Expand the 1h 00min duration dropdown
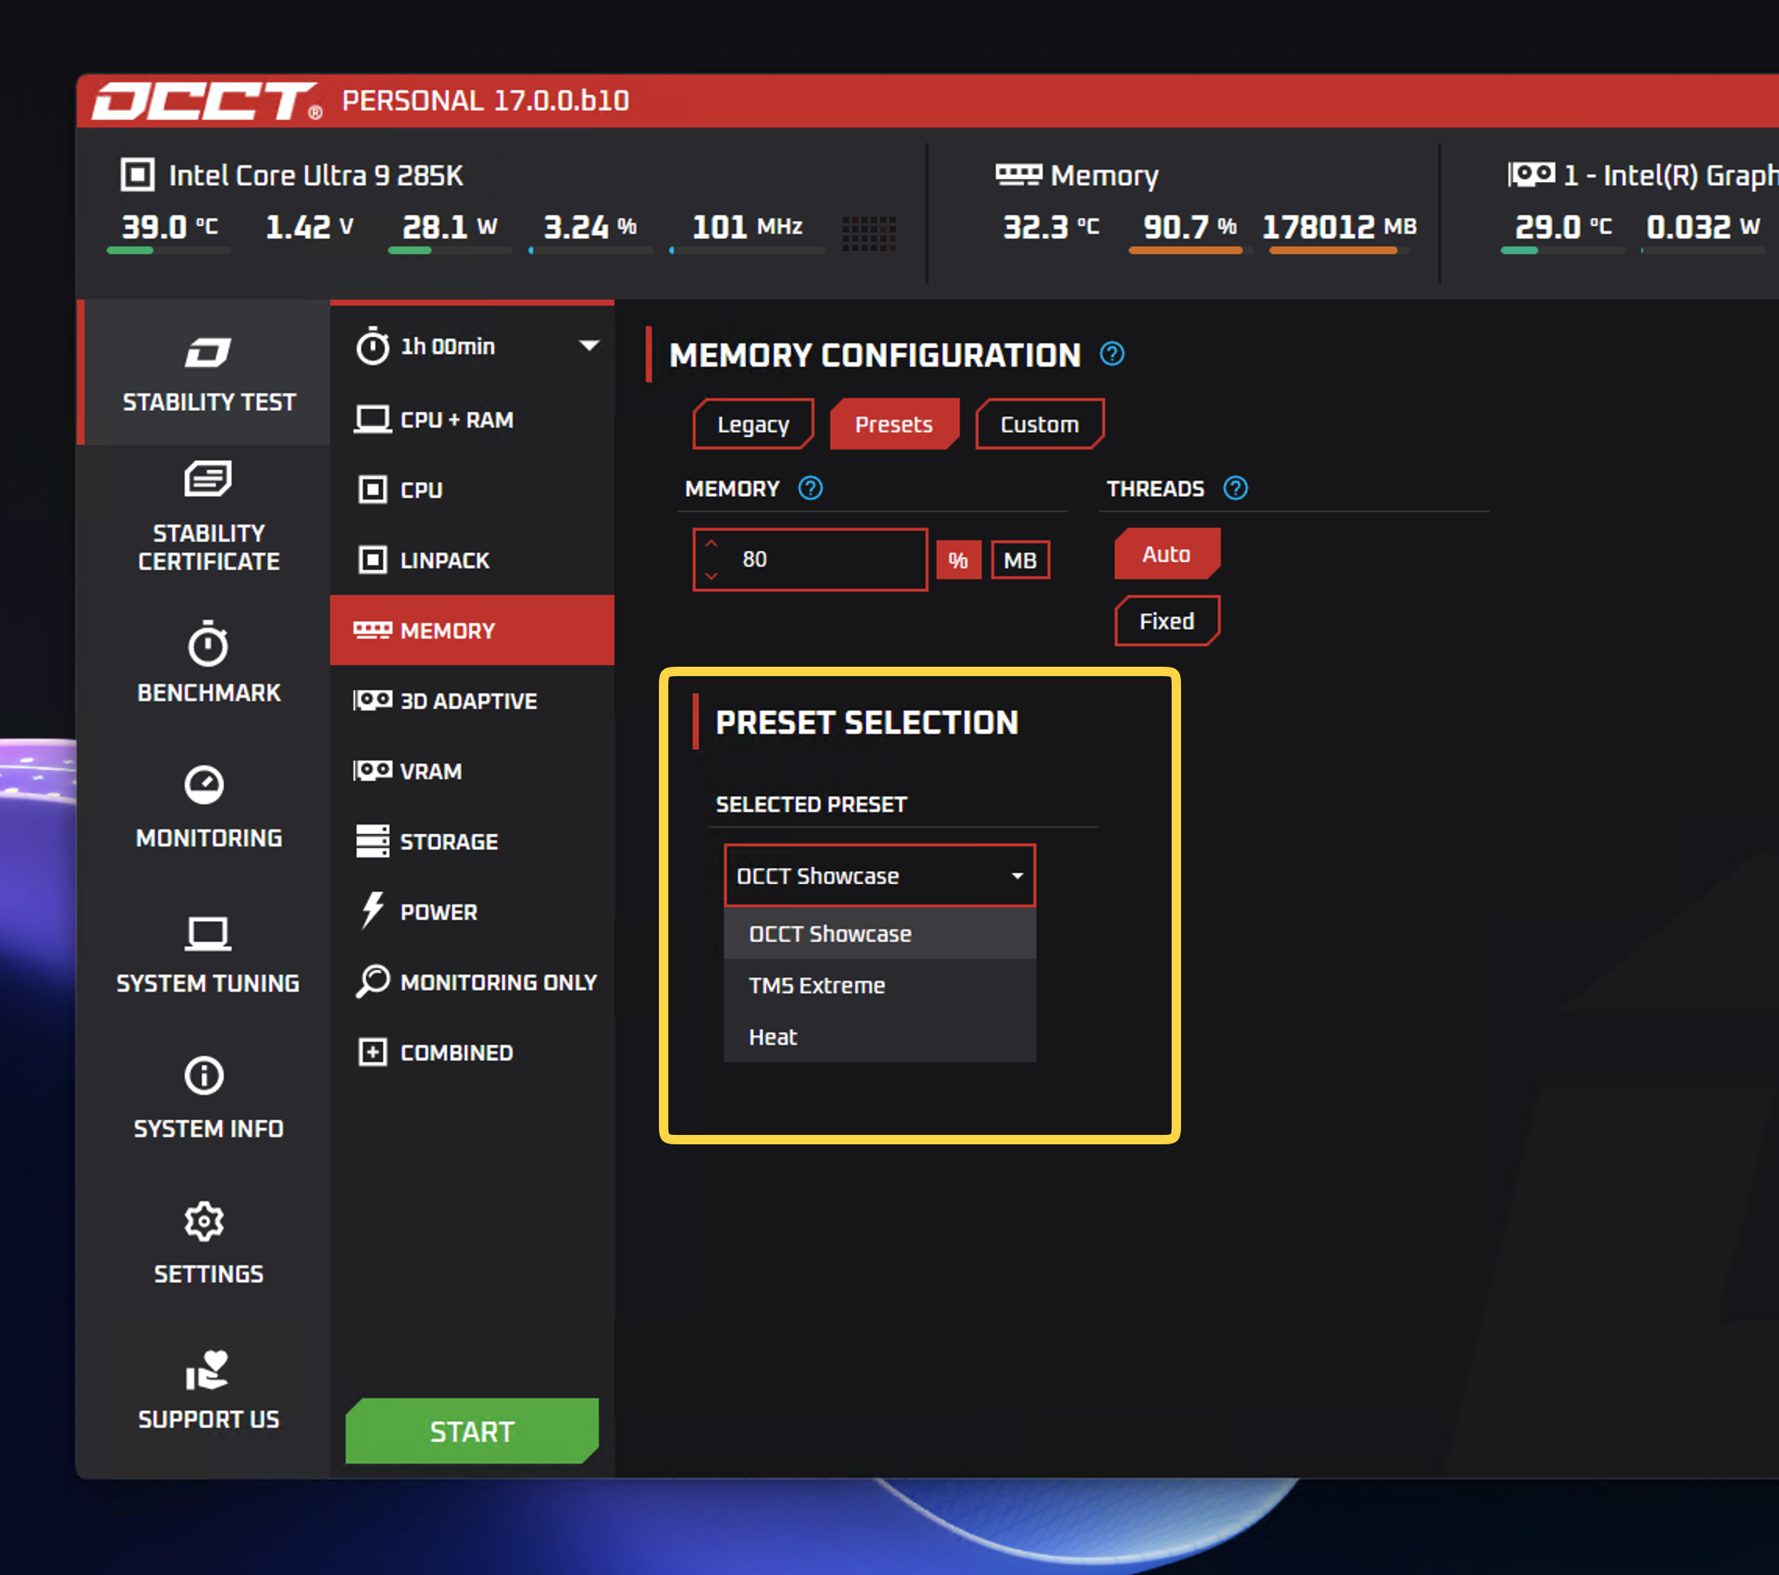Screen dimensions: 1779x1575 pyautogui.click(x=589, y=346)
